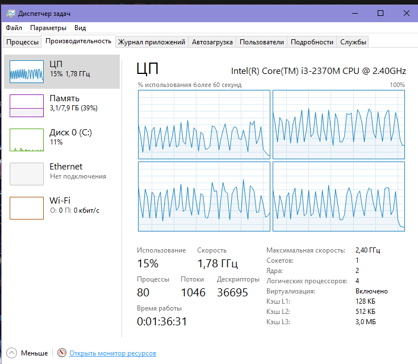Click the Меньше button label
Screen dimensions: 418x364
(35, 353)
